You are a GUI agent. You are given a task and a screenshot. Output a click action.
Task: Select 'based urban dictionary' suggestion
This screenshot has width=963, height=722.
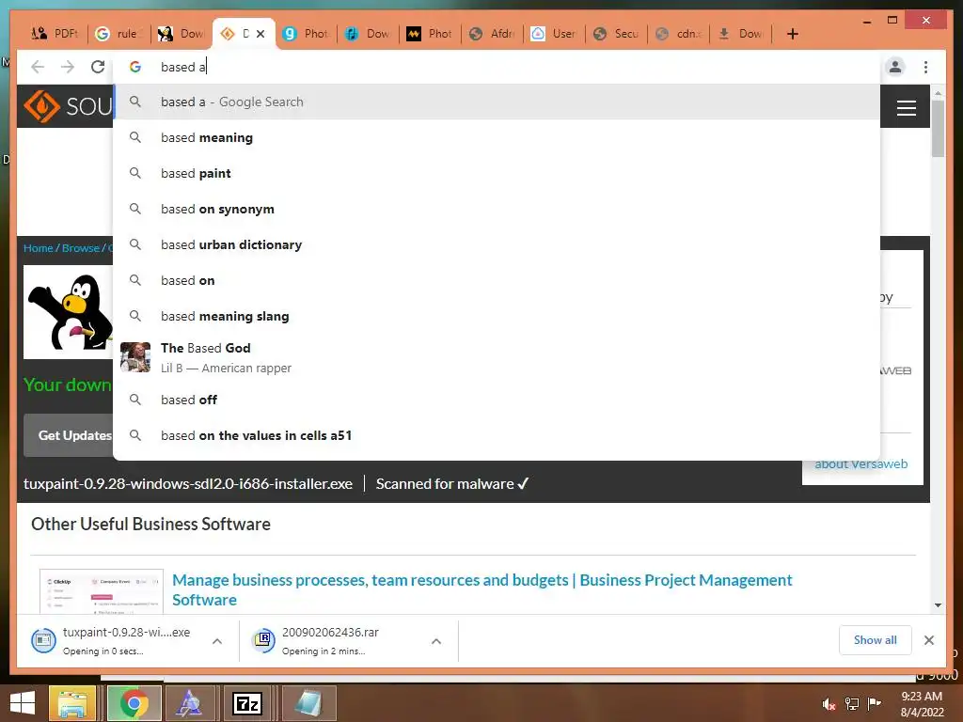[x=497, y=244]
